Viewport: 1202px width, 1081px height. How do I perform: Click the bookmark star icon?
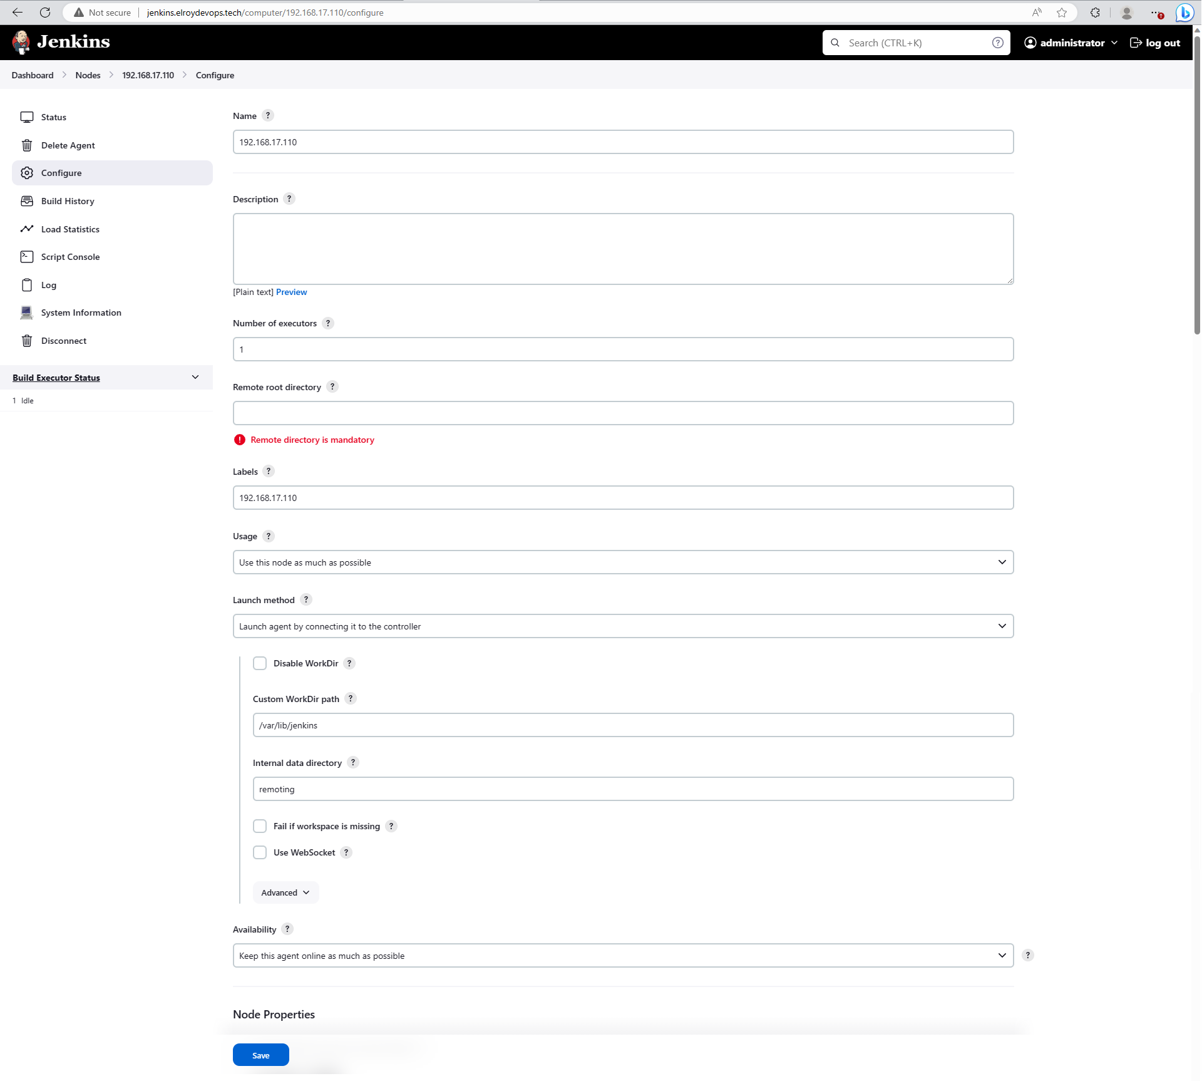coord(1062,13)
